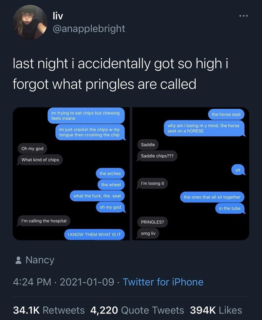The image size is (262, 320).
Task: Click the 2021-01-09 date text
Action: pyautogui.click(x=88, y=282)
